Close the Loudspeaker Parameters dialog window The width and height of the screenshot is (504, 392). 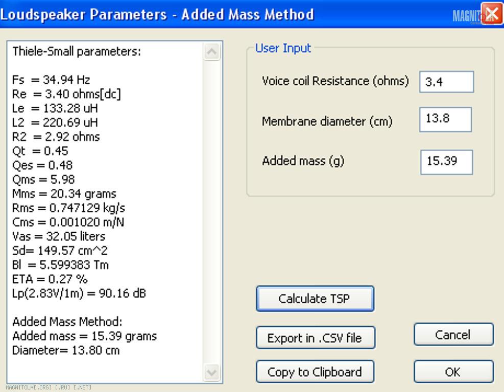point(491,14)
